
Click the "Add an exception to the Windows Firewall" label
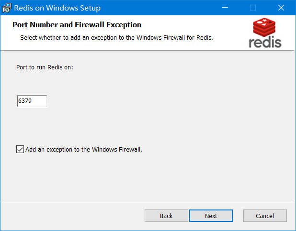(84, 149)
